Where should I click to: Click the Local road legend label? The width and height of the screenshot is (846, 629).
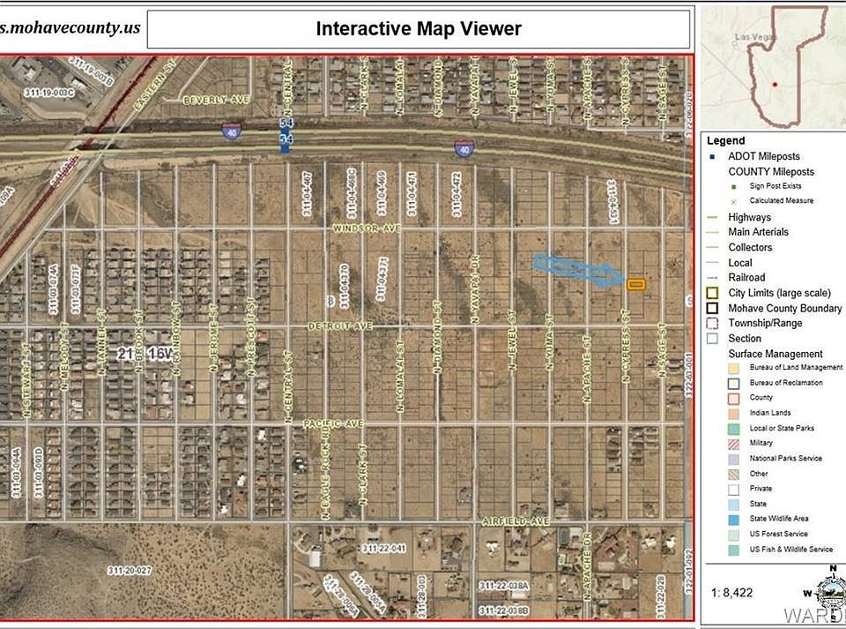coord(739,263)
